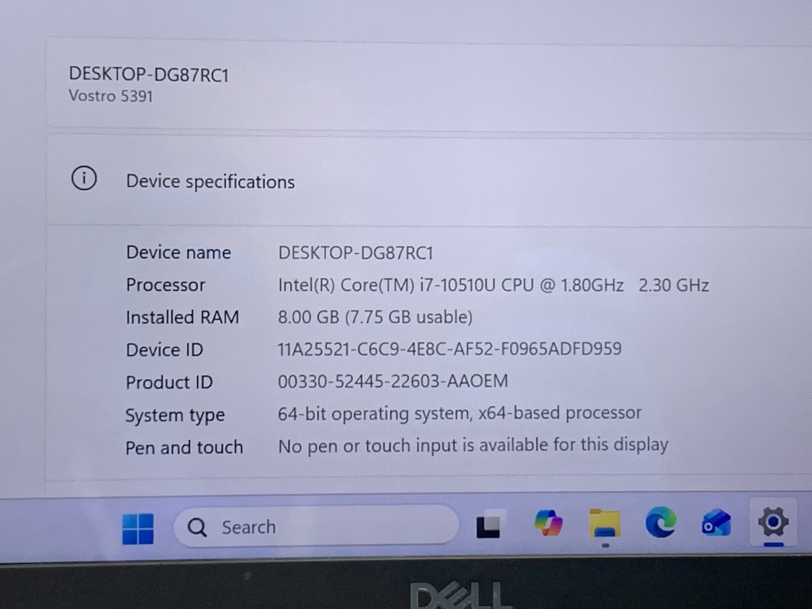Click the Settings gear taskbar icon
Screen dimensions: 812x609
coord(772,522)
